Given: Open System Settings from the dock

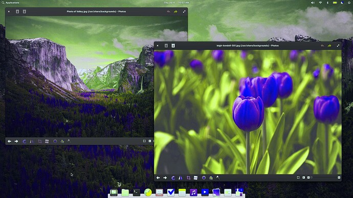Looking at the screenshot, I should point(228,192).
